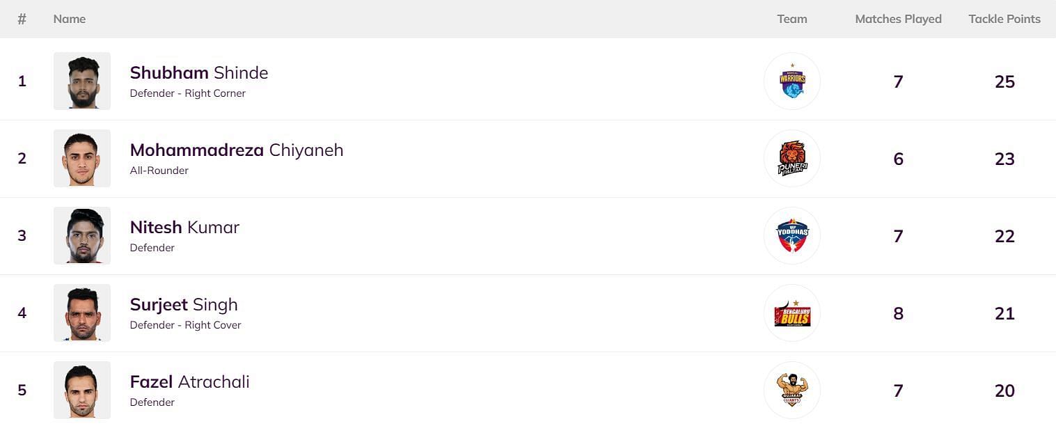The width and height of the screenshot is (1056, 426).
Task: Select Mohammadreza Chiyaneh's player picture
Action: (81, 158)
